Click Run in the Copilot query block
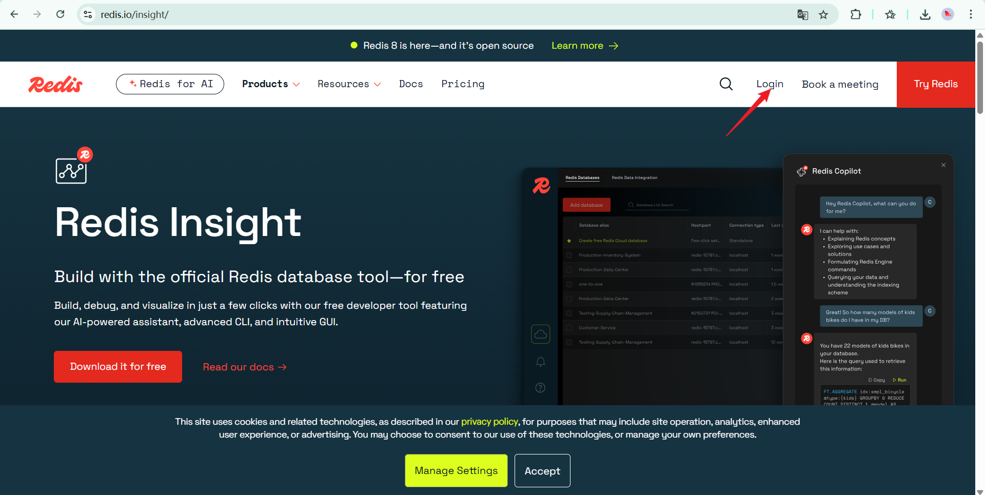Image resolution: width=985 pixels, height=495 pixels. tap(900, 380)
